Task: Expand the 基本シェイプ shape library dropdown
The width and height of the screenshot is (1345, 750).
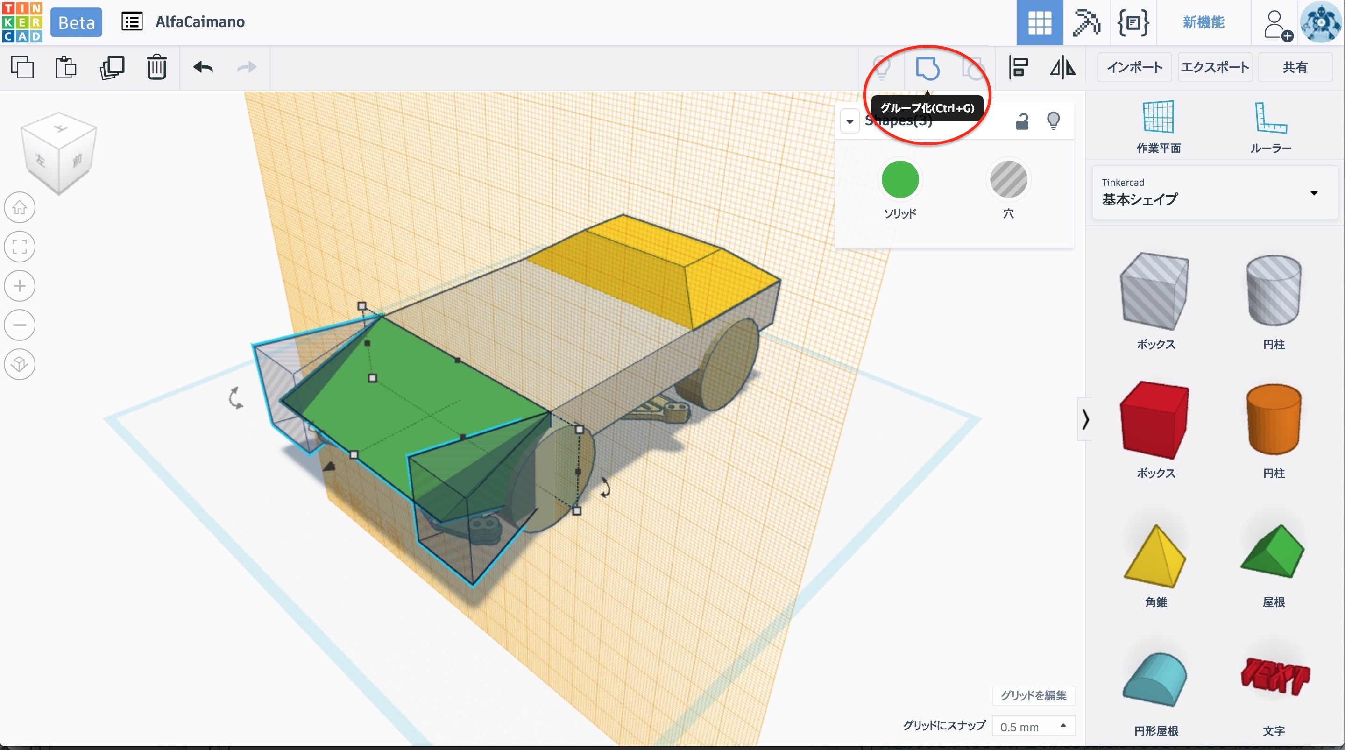Action: (1314, 193)
